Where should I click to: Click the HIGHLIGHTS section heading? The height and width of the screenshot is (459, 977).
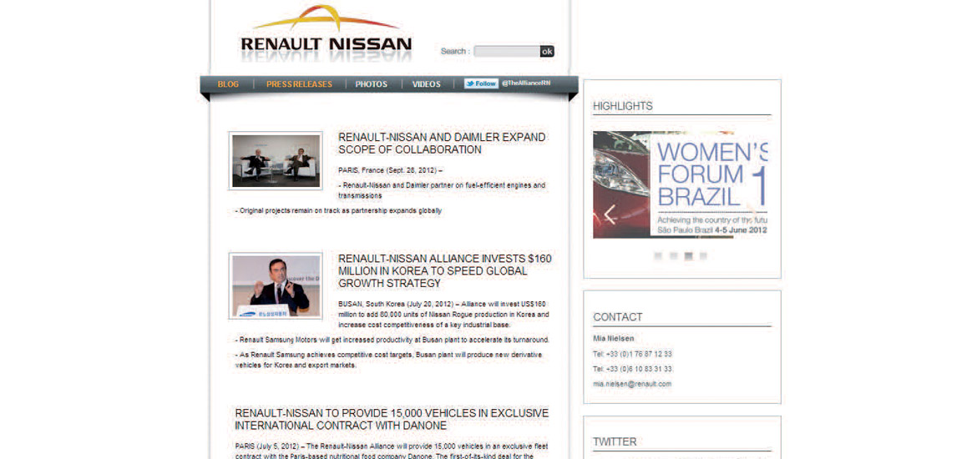pyautogui.click(x=623, y=107)
